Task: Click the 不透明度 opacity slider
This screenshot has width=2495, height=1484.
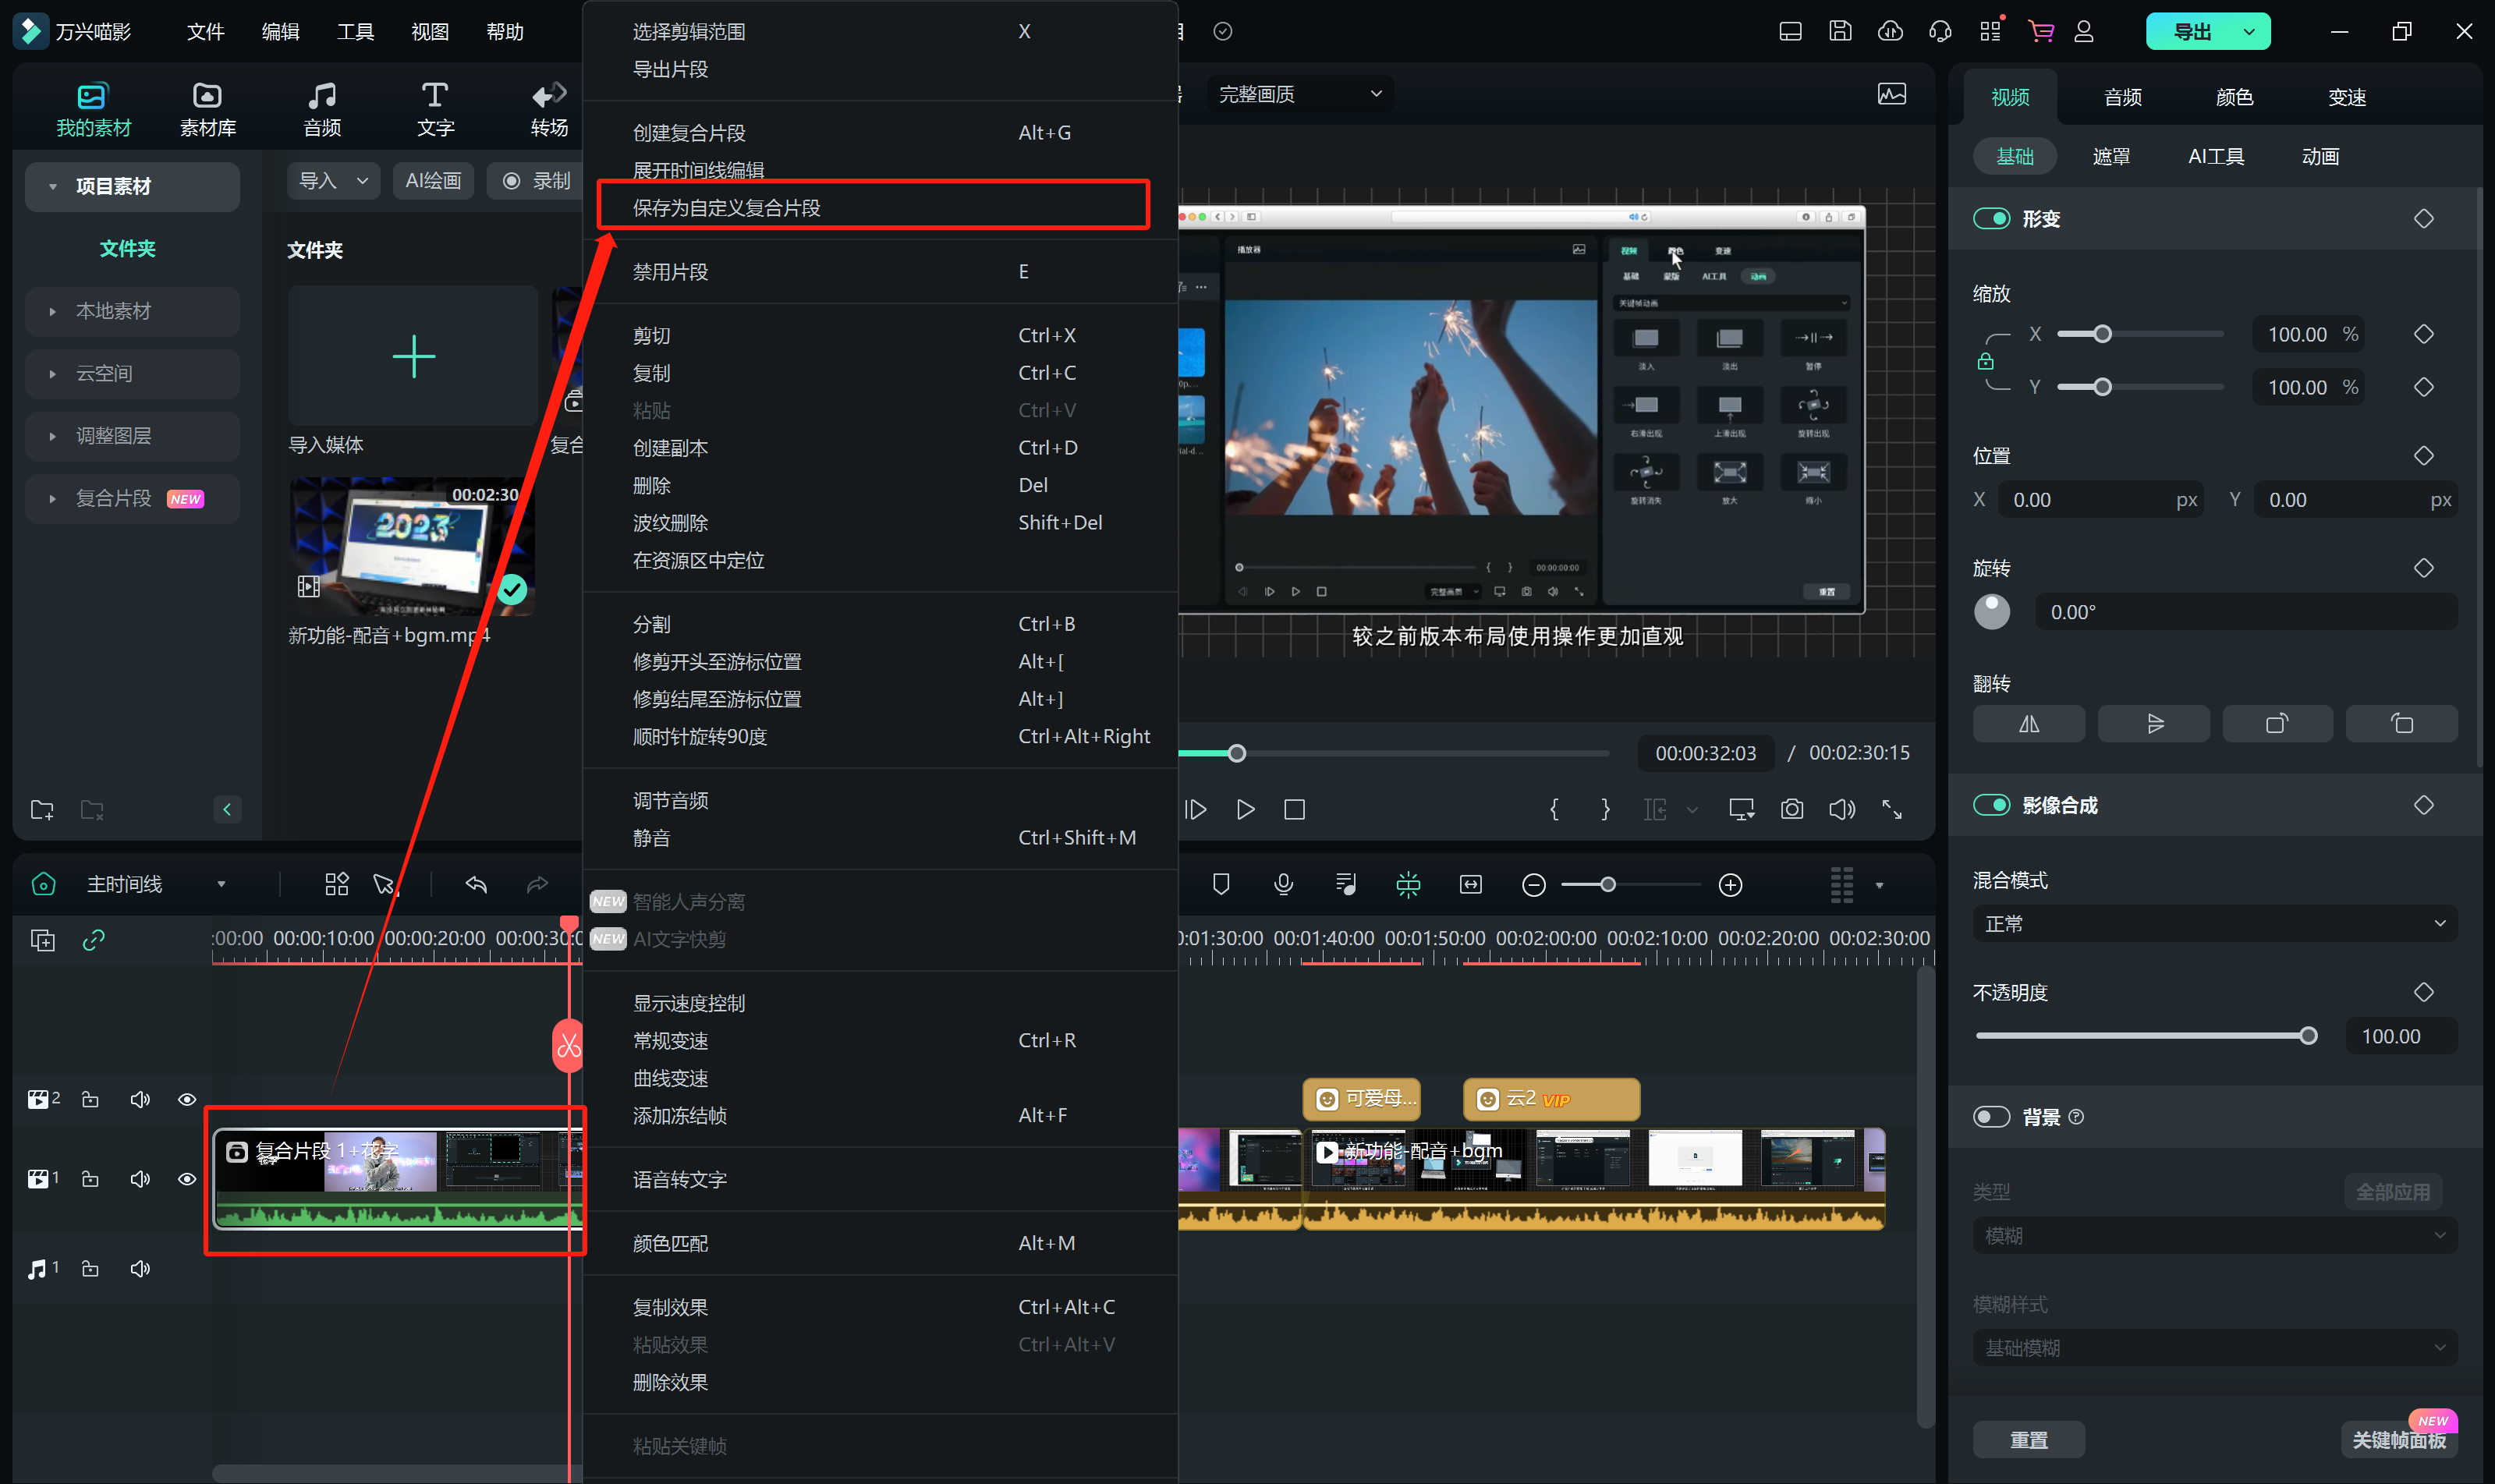Action: (2142, 1036)
